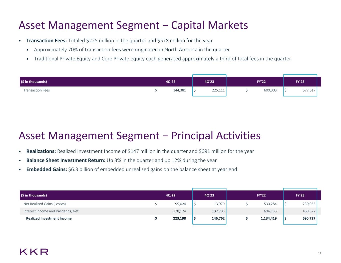Click the Transaction Fees row label
This screenshot has height=263, width=341.
(36, 90)
